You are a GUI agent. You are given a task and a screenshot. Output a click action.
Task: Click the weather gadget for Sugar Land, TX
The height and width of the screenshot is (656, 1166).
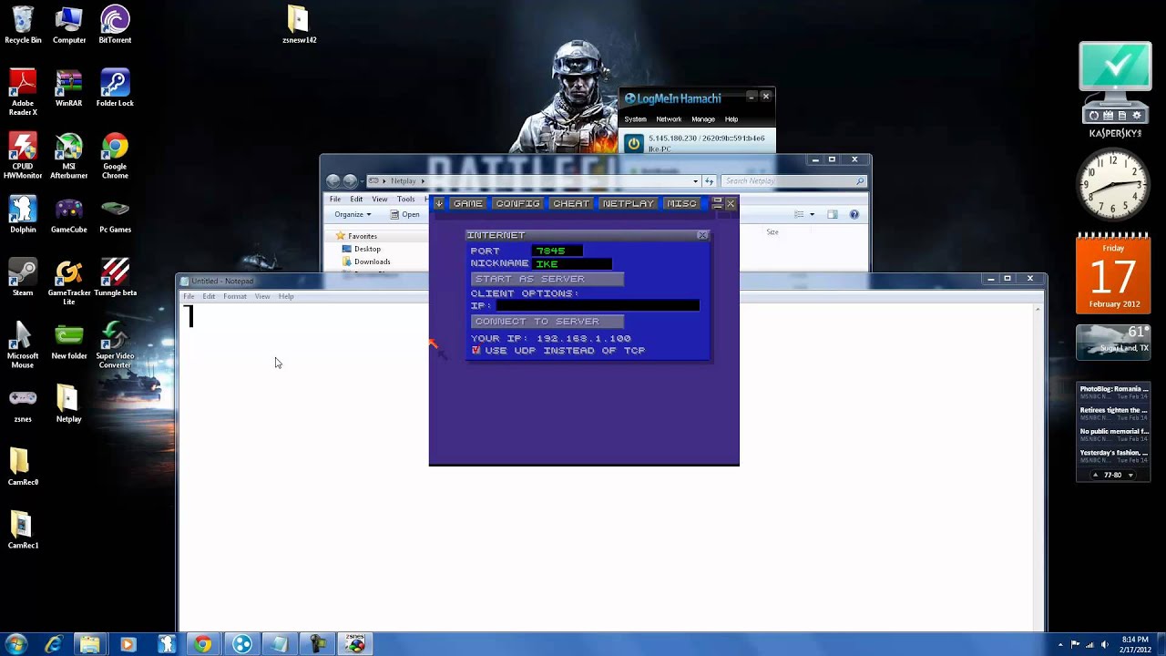1112,342
